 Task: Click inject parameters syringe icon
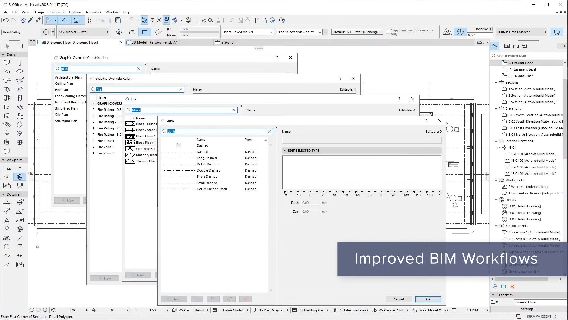click(38, 20)
